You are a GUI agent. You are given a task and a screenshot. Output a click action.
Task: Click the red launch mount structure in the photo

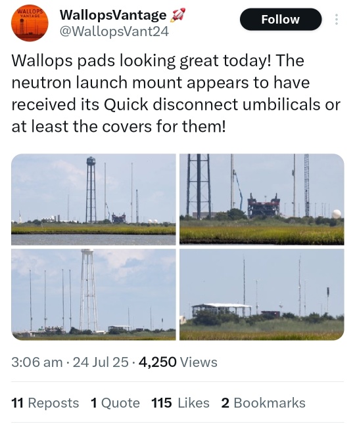click(264, 205)
